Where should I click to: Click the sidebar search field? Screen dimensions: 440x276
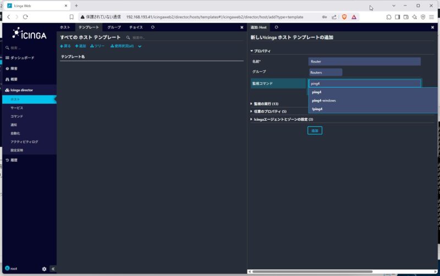28,48
